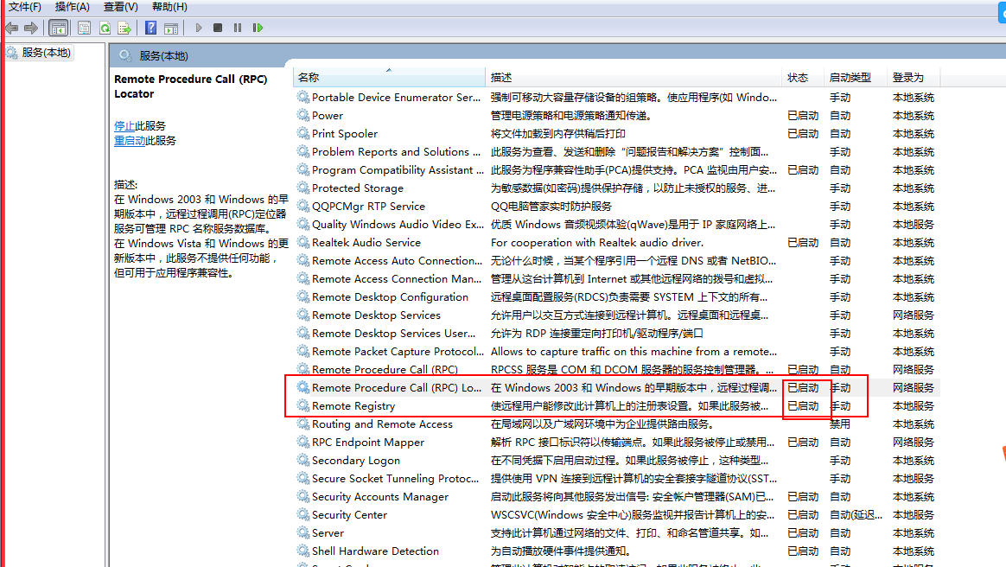Screen dimensions: 1006x567
Task: Select the Security Accounts Manager row
Action: (x=616, y=496)
